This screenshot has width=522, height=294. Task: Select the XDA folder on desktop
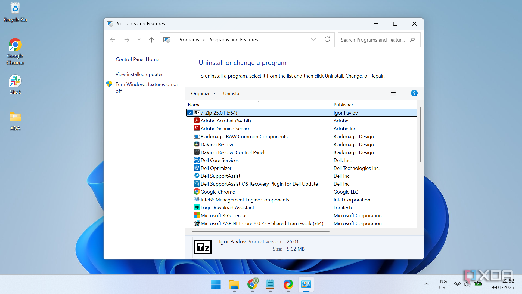coord(15,121)
